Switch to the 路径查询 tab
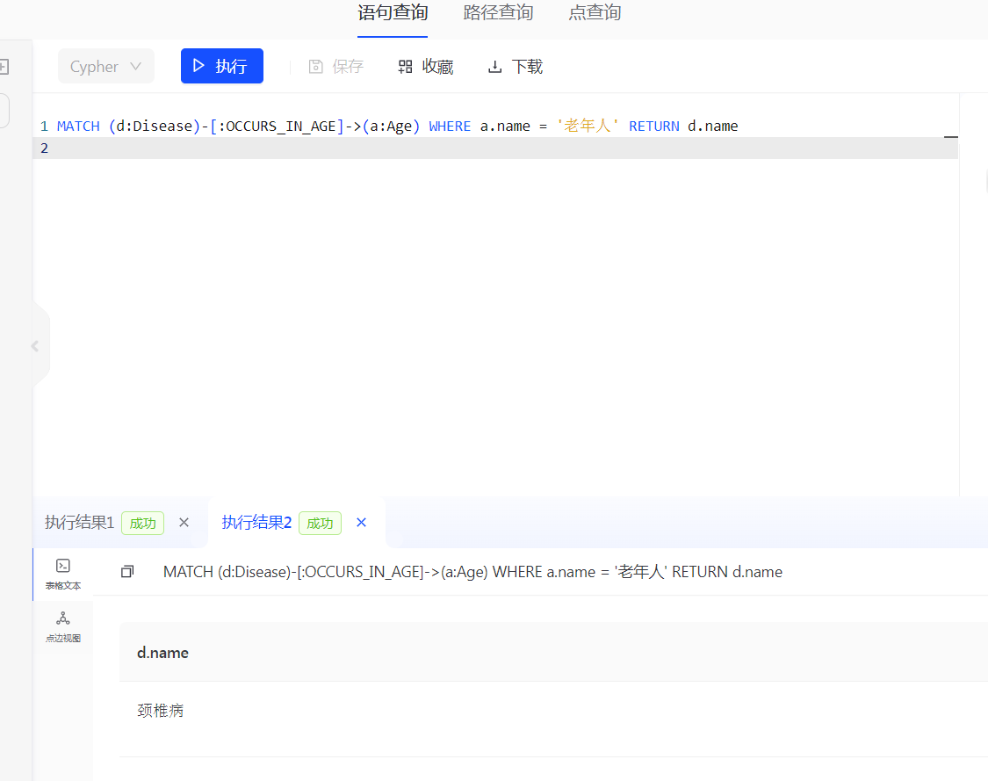Screen dimensions: 988x781 click(498, 13)
